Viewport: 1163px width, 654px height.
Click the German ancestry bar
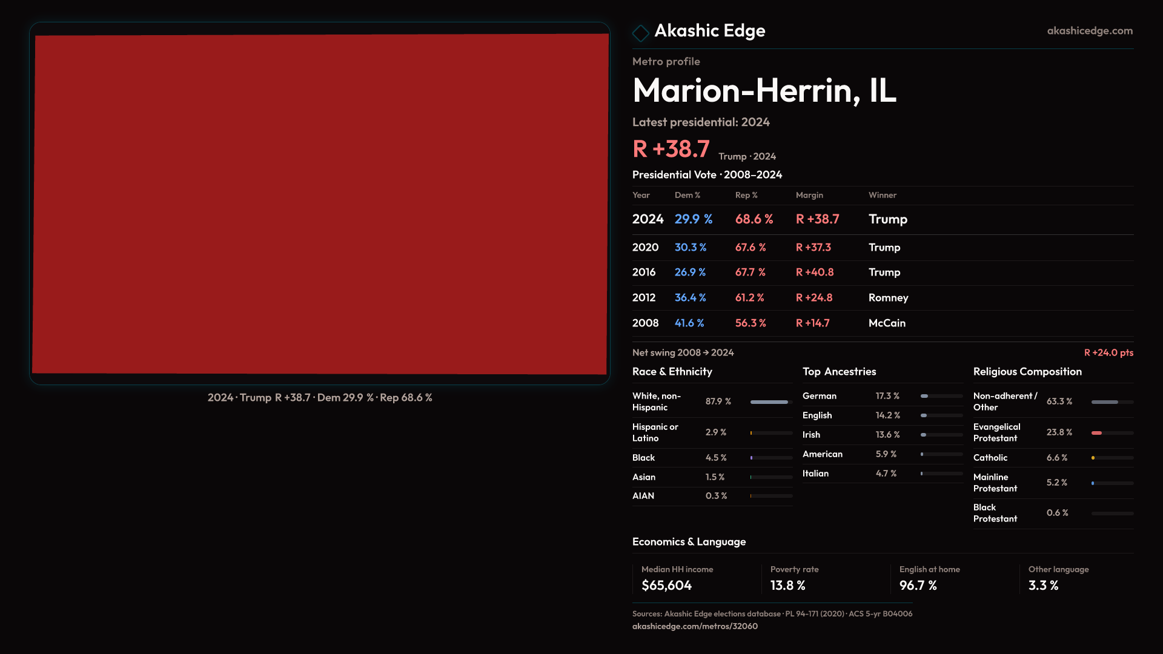[x=941, y=396]
